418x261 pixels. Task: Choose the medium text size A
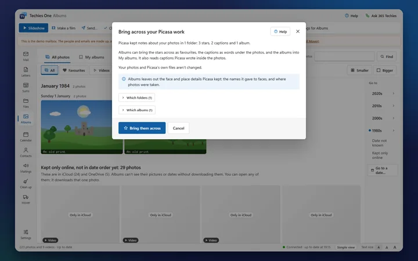pyautogui.click(x=387, y=247)
